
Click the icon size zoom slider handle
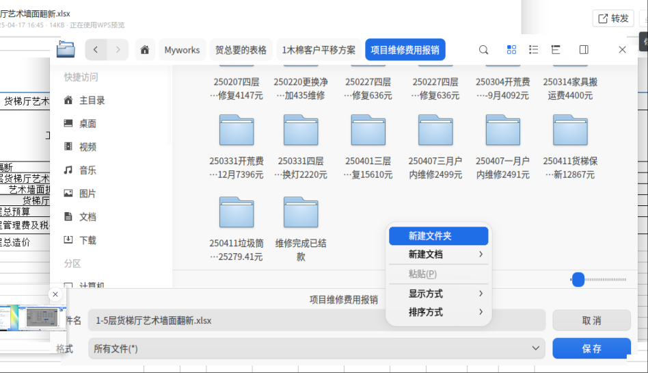point(578,280)
